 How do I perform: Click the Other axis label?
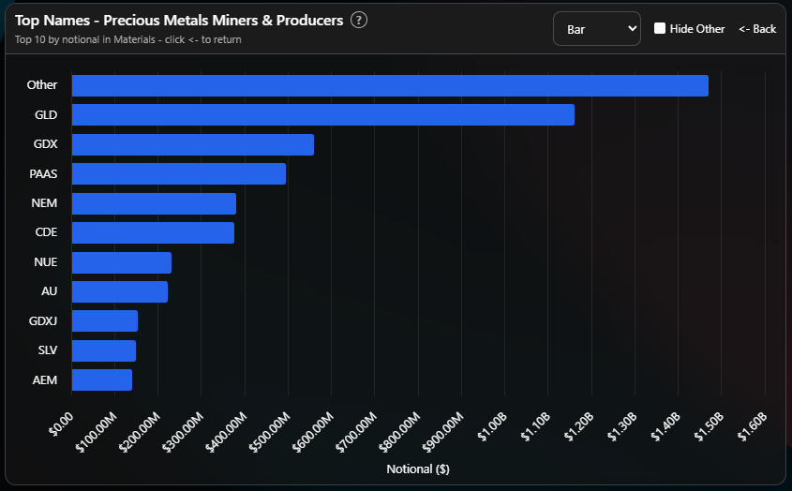coord(42,85)
